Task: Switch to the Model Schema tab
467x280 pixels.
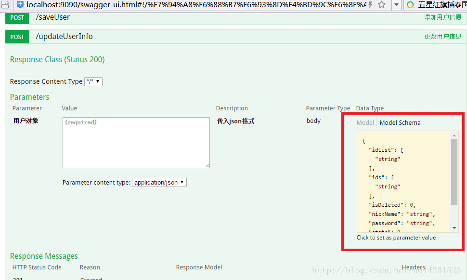Action: point(400,122)
